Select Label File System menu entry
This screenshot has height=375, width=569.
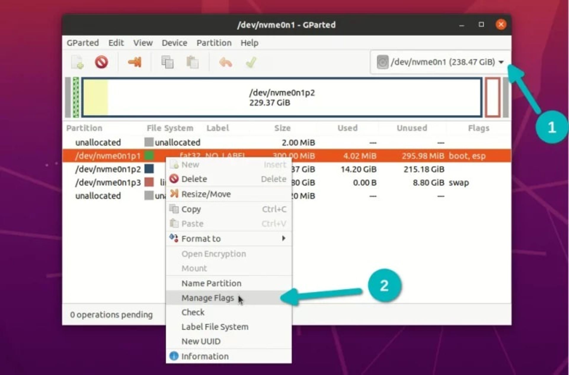(x=228, y=327)
